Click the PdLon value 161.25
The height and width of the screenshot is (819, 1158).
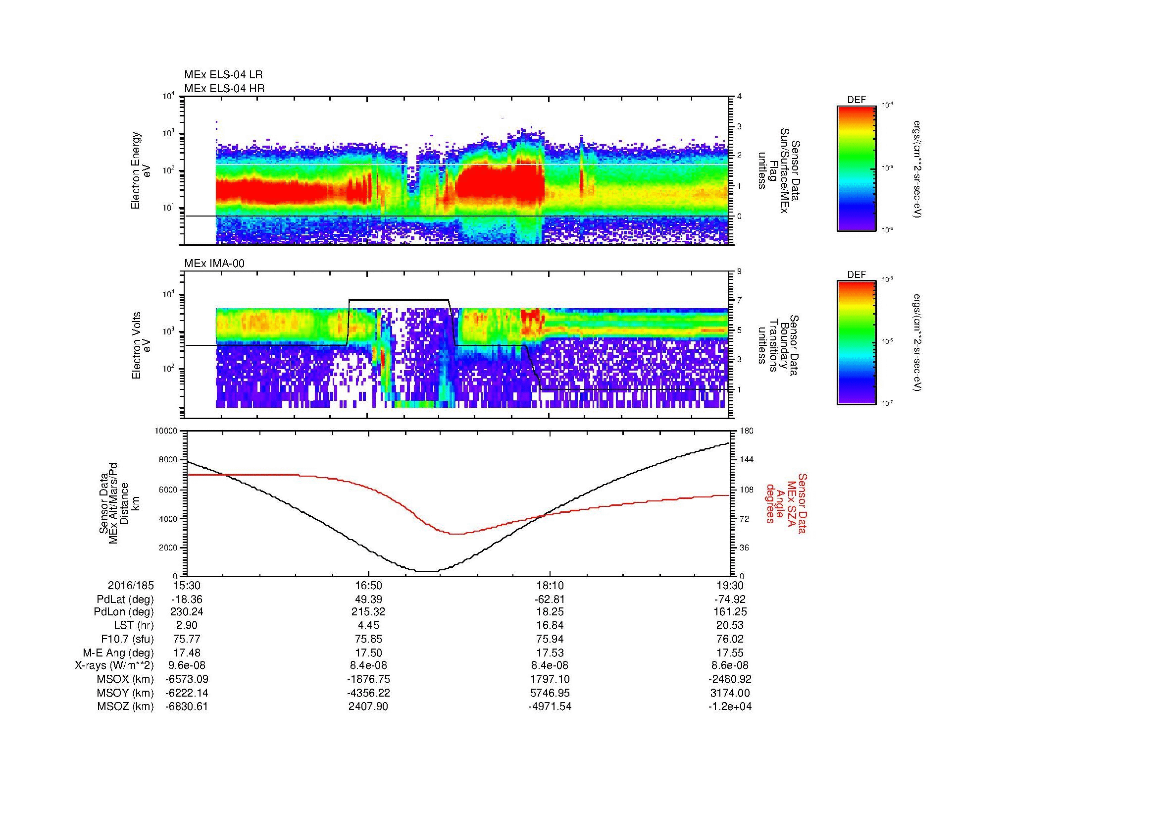pos(730,612)
